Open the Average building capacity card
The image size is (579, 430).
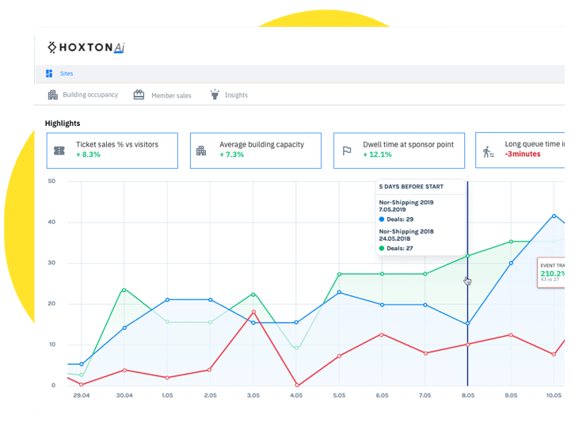point(256,150)
